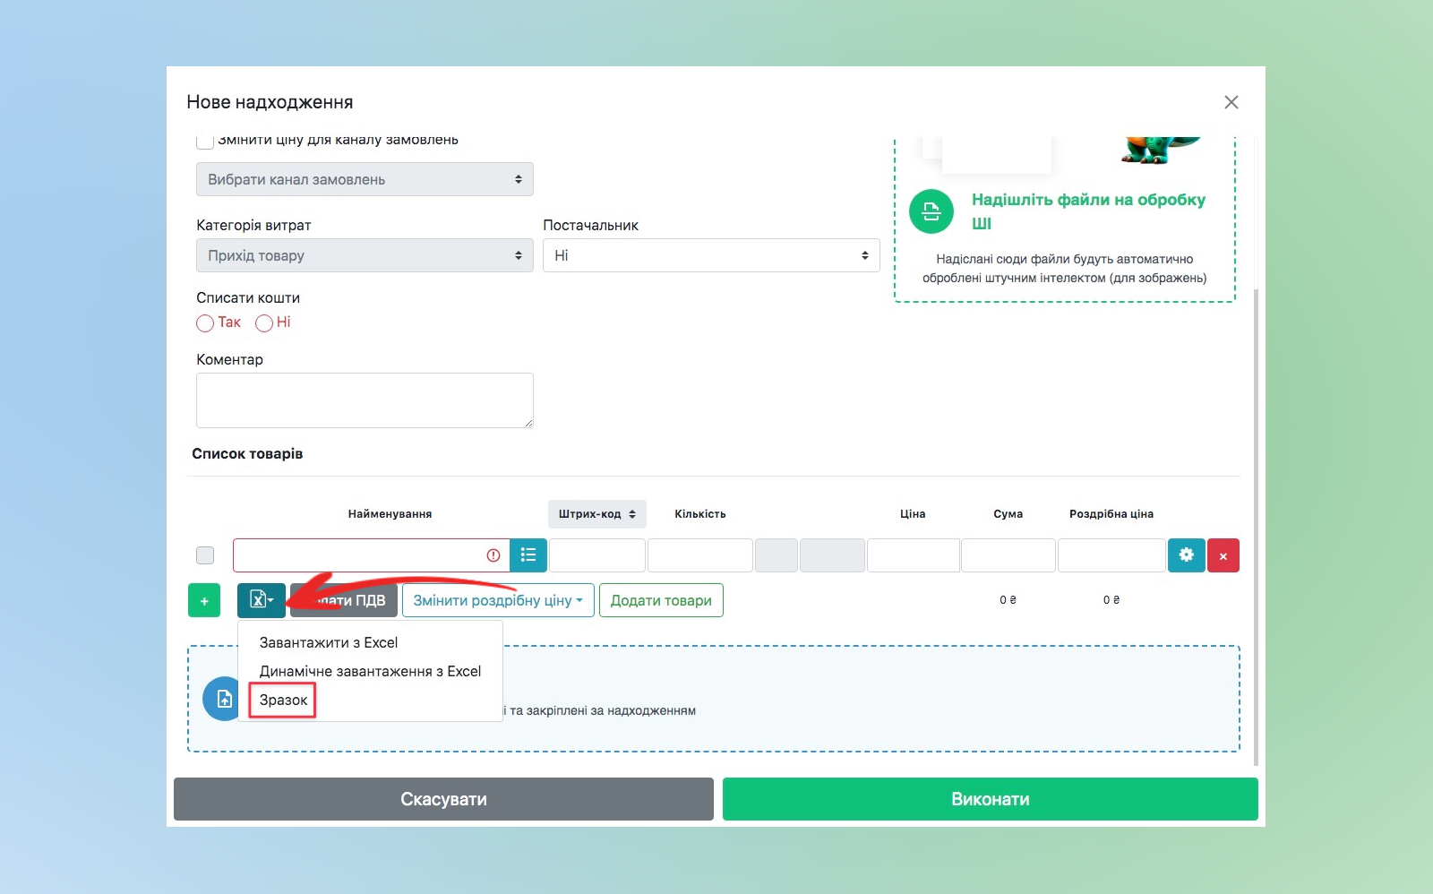Delete the row with red X button

coord(1223,556)
